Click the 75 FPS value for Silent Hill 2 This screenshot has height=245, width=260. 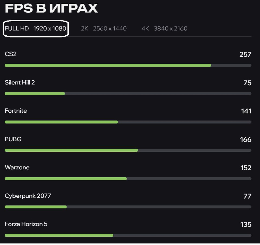tap(248, 82)
